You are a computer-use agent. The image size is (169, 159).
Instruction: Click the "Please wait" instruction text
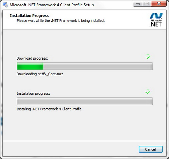click(x=61, y=20)
